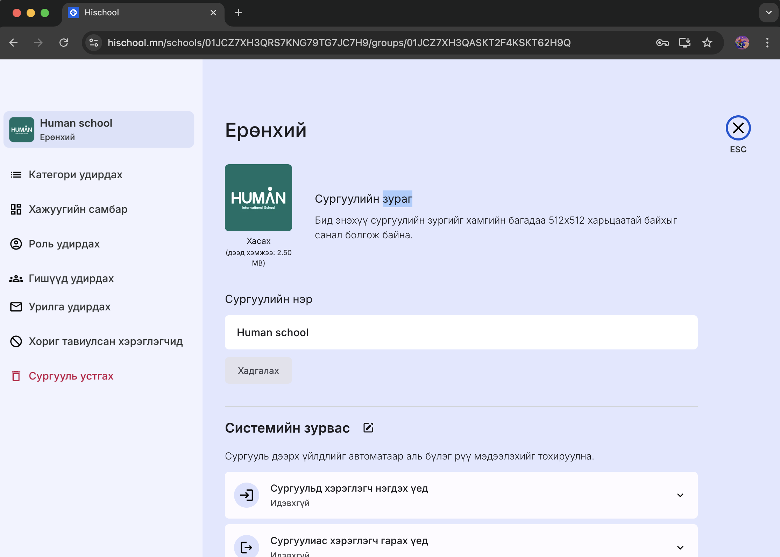Open site information icon in address bar
Screen dimensions: 780x557
(94, 43)
